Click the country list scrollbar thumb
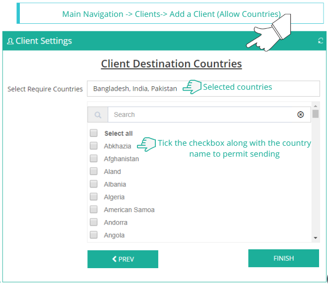 316,114
